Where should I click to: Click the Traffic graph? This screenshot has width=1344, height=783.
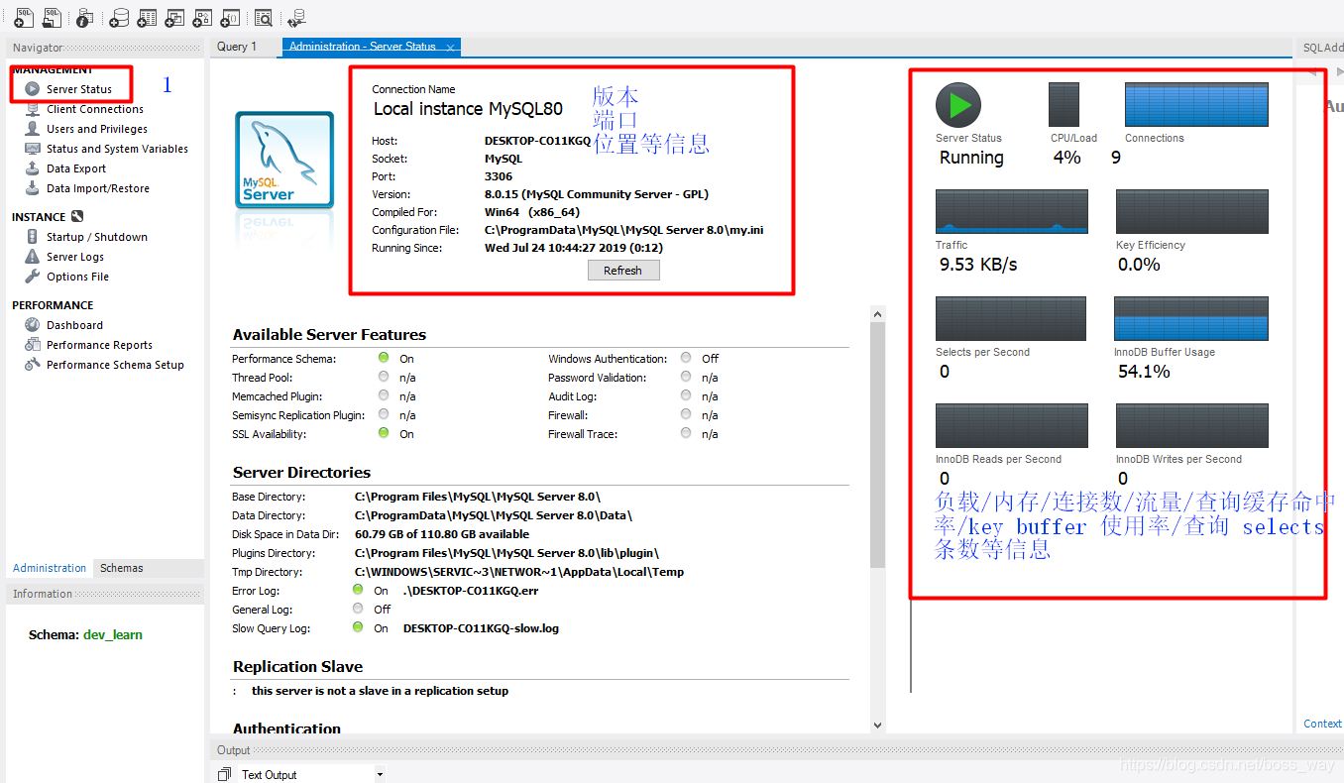[1012, 211]
